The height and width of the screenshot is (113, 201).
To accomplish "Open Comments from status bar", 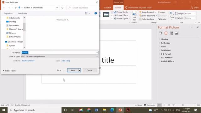I will [149, 105].
